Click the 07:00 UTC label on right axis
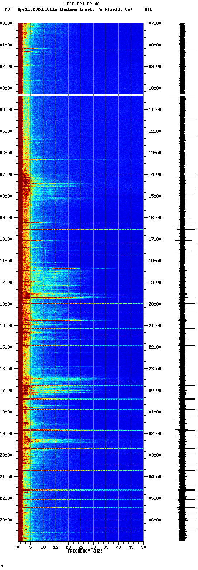 [155, 23]
